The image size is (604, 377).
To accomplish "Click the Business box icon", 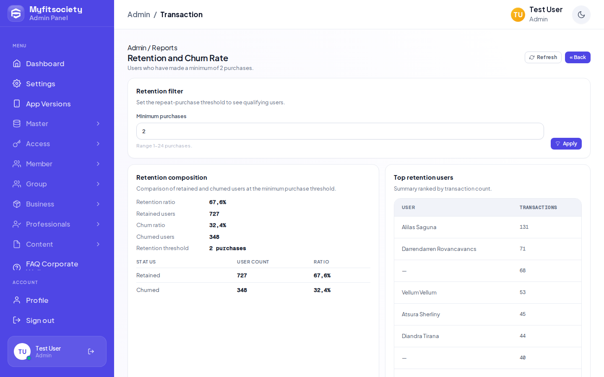I will [x=17, y=204].
